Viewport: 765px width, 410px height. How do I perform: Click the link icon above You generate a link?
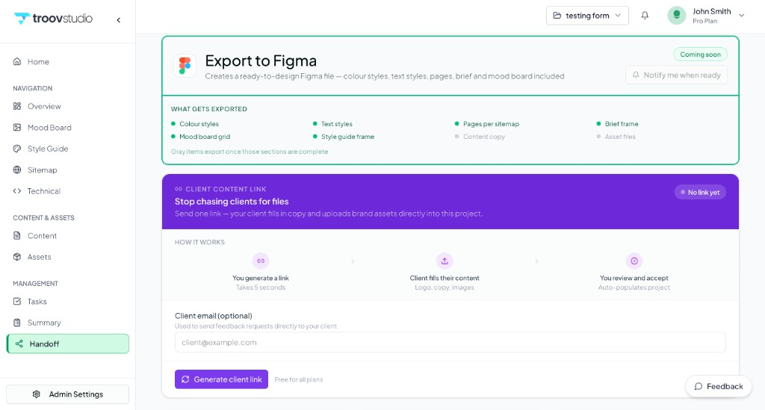(261, 261)
